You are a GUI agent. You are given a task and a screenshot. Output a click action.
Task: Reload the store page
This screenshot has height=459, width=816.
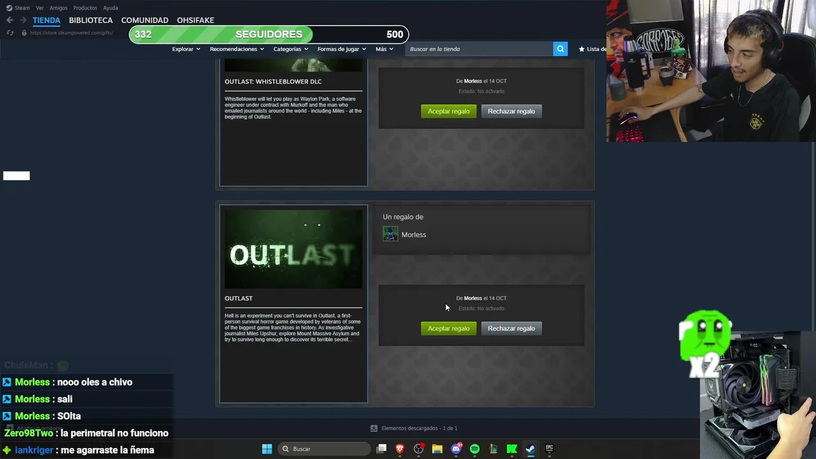(x=10, y=33)
